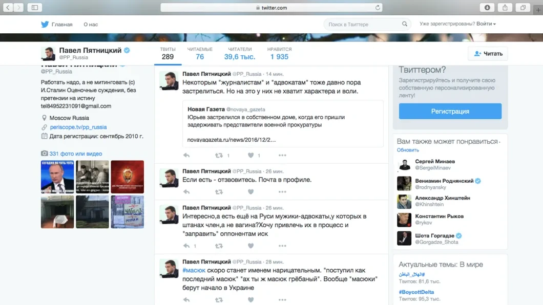Open more options on the first tweet
Viewport: 543px width, 305px height.
[282, 156]
